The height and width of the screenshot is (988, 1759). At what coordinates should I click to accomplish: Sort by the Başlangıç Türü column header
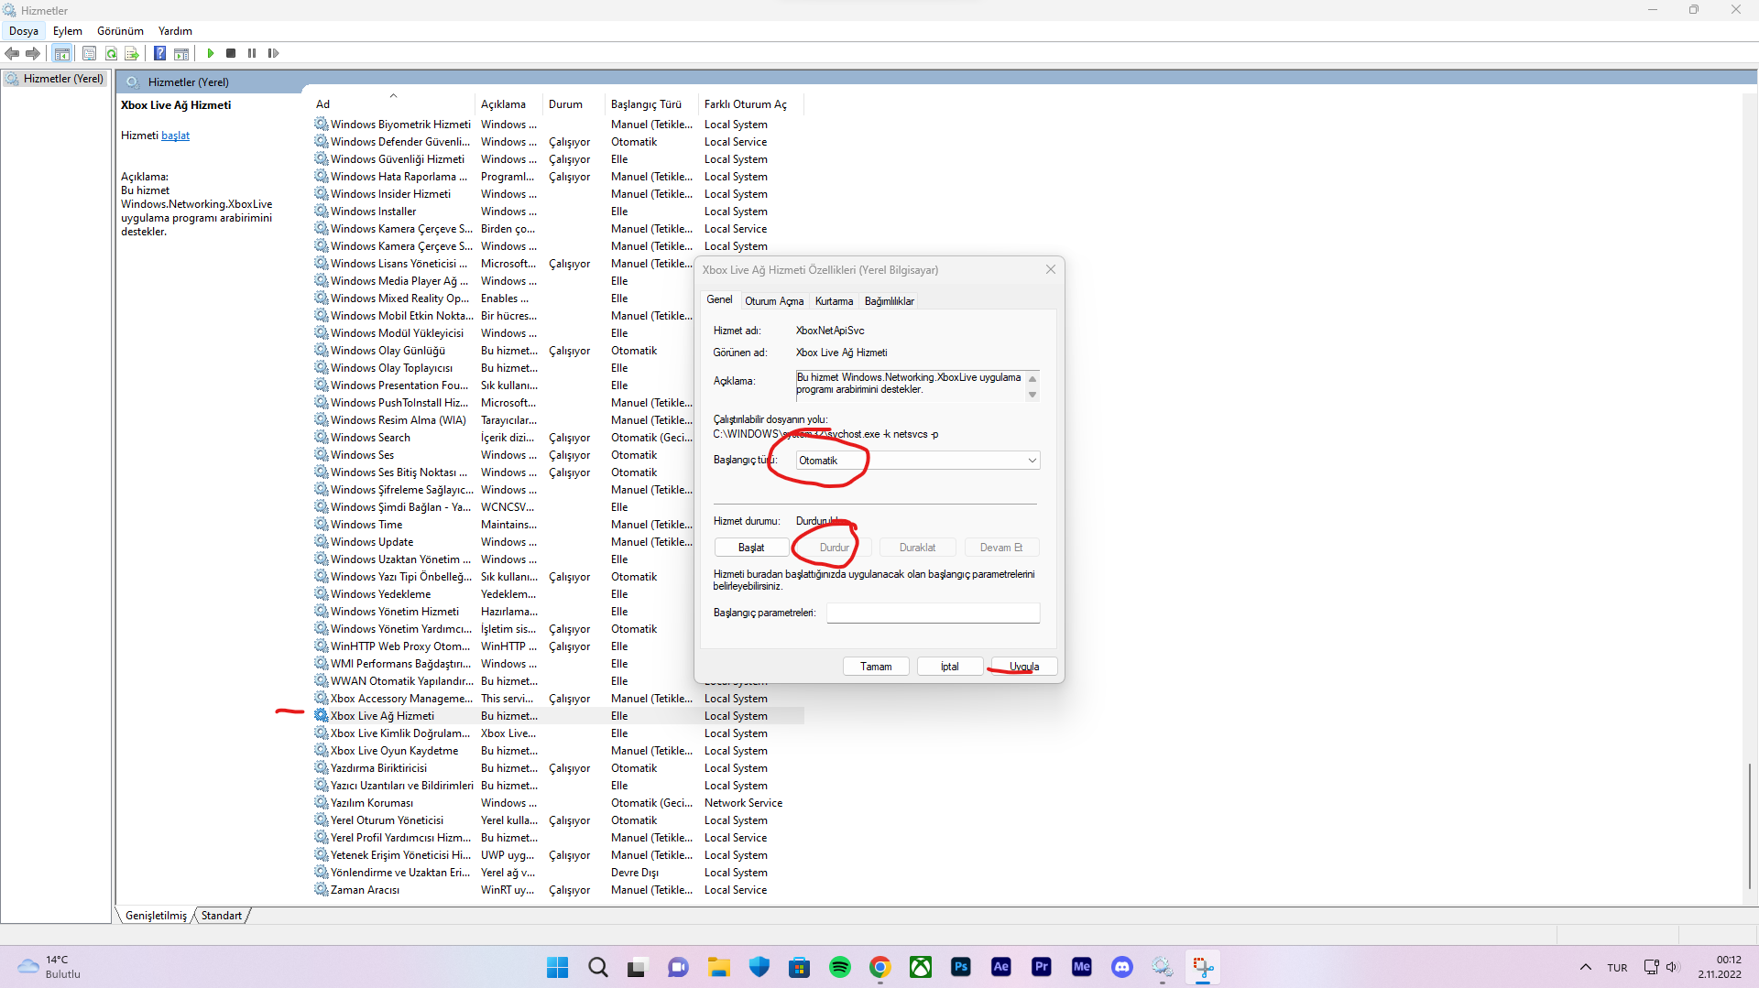[x=650, y=104]
